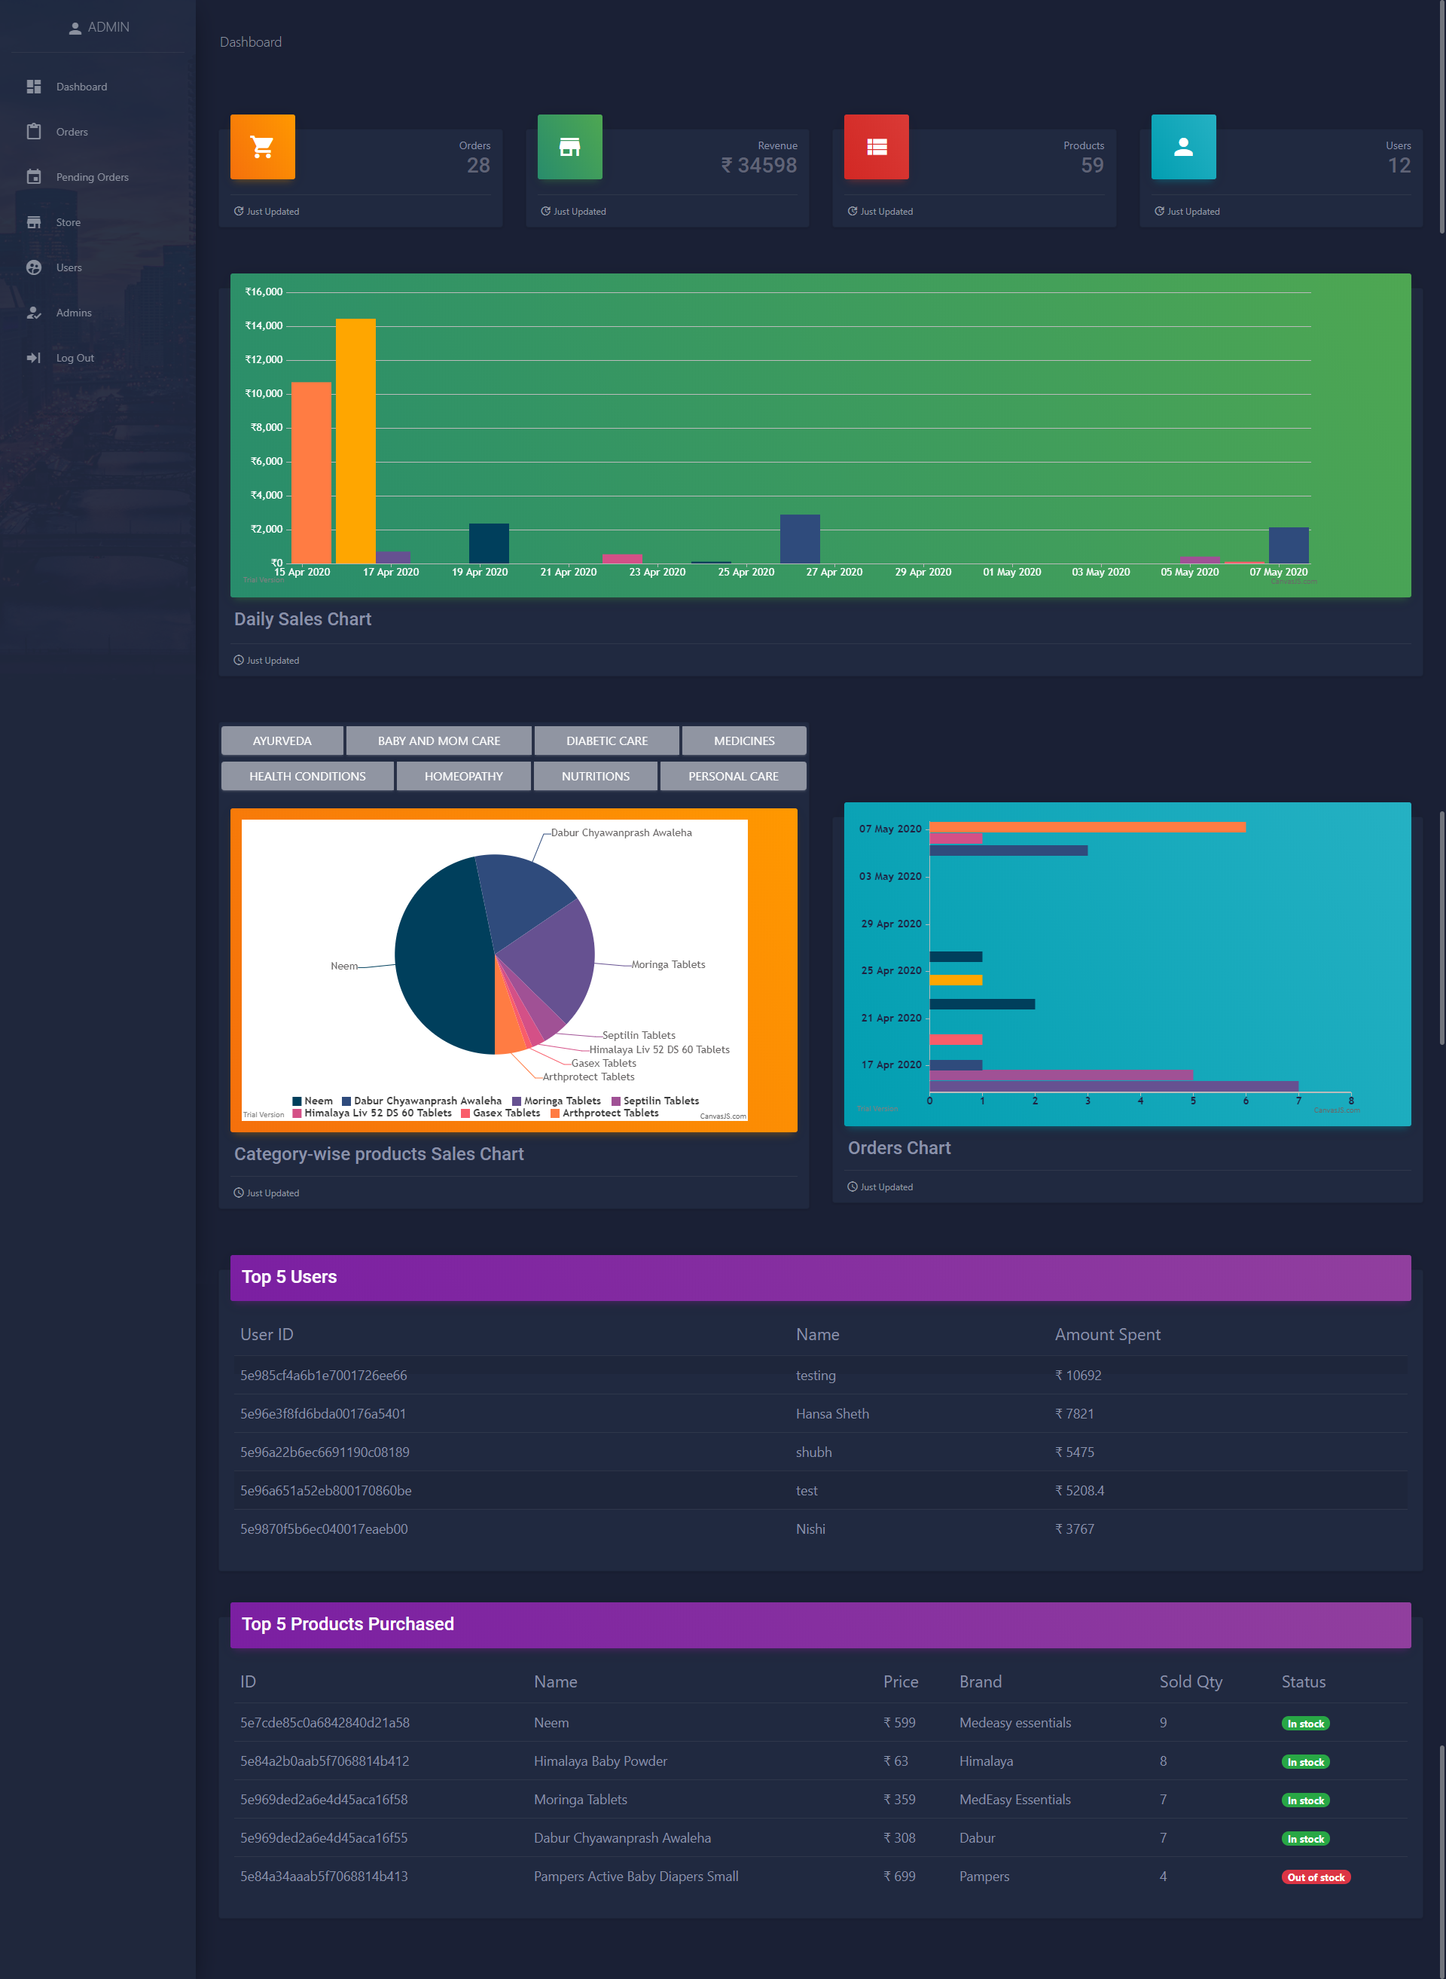Screen dimensions: 1446x1979
Task: Toggle Dabur Chyawanprash Awaleha legend swatch
Action: pyautogui.click(x=346, y=1101)
